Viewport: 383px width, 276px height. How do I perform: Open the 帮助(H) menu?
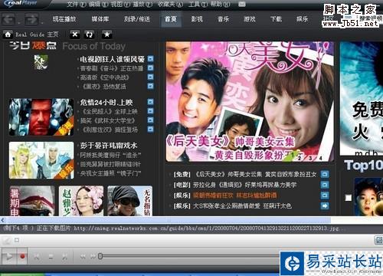click(221, 4)
